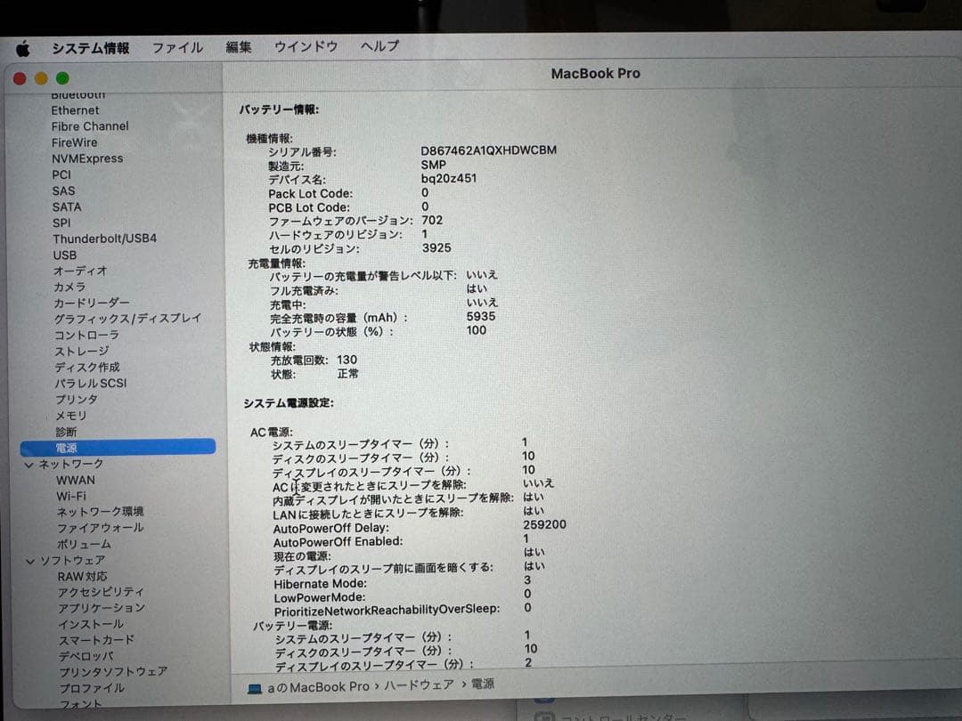The image size is (962, 721).
Task: Open the ファイル menu
Action: tap(176, 49)
